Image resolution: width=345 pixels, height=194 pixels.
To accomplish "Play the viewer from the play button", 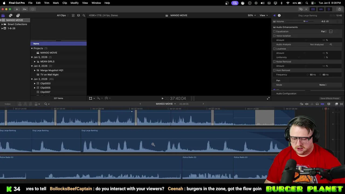I will [163, 99].
